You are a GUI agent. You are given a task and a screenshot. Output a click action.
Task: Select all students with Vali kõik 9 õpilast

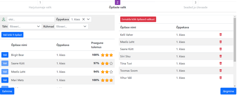pos(12,35)
